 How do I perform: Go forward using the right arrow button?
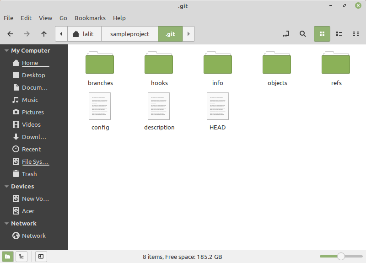click(x=27, y=34)
